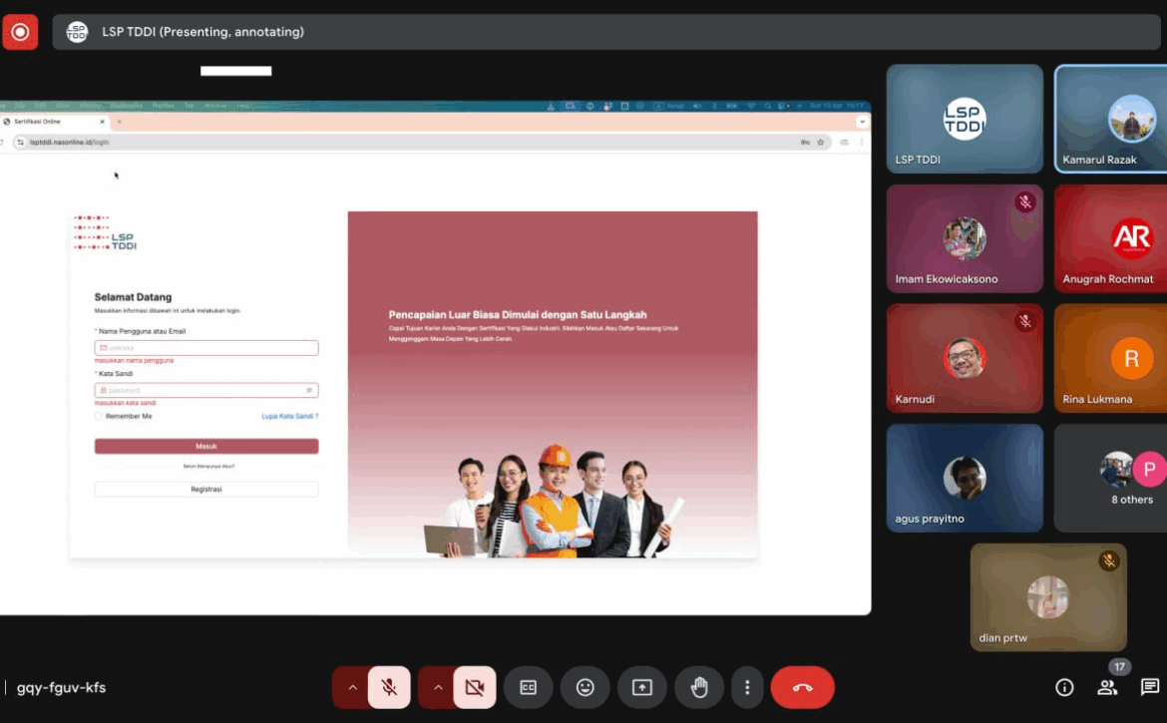Click the present screen icon
1167x723 pixels.
tap(642, 687)
